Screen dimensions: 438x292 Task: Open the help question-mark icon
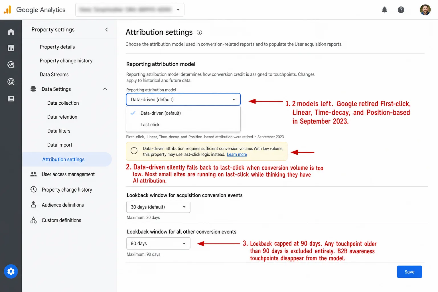coord(401,10)
